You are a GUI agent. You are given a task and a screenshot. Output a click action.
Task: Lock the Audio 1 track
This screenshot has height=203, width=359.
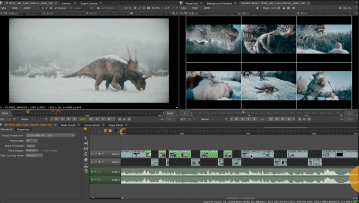(92, 172)
